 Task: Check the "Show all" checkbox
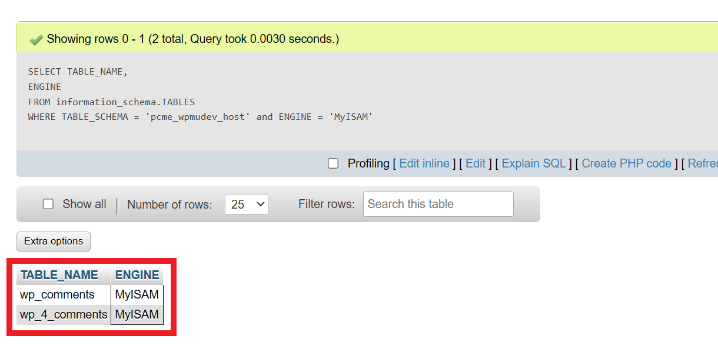[48, 204]
